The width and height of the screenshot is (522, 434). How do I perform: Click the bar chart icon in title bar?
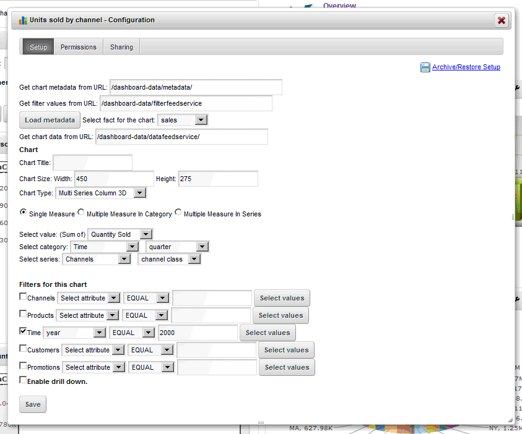coord(23,20)
